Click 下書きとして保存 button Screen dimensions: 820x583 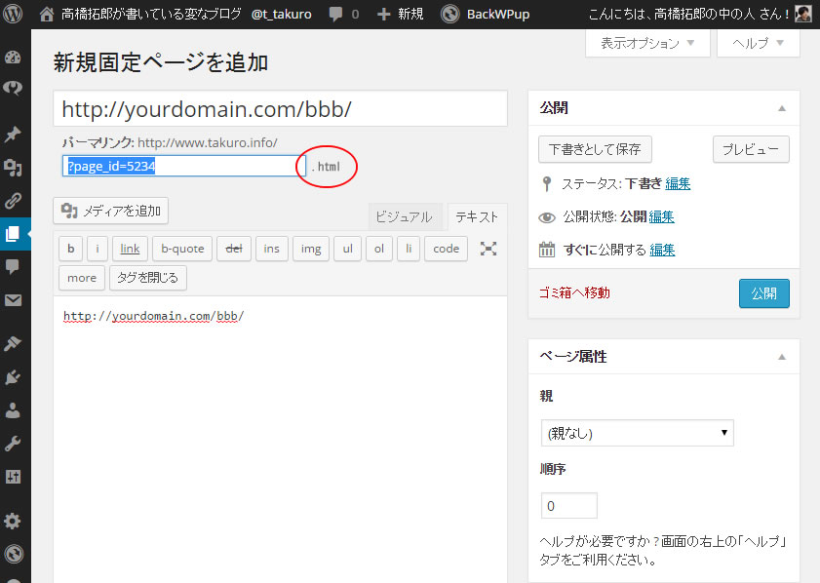(x=595, y=149)
